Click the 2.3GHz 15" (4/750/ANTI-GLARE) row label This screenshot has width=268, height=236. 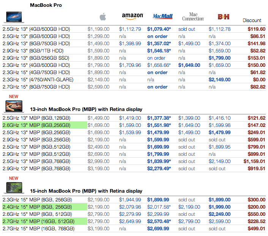[38, 80]
